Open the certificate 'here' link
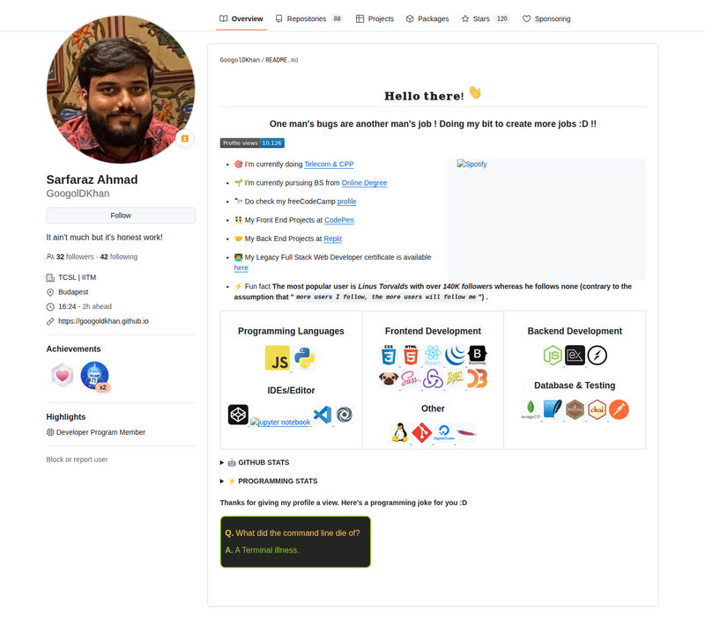The height and width of the screenshot is (617, 705). (241, 268)
